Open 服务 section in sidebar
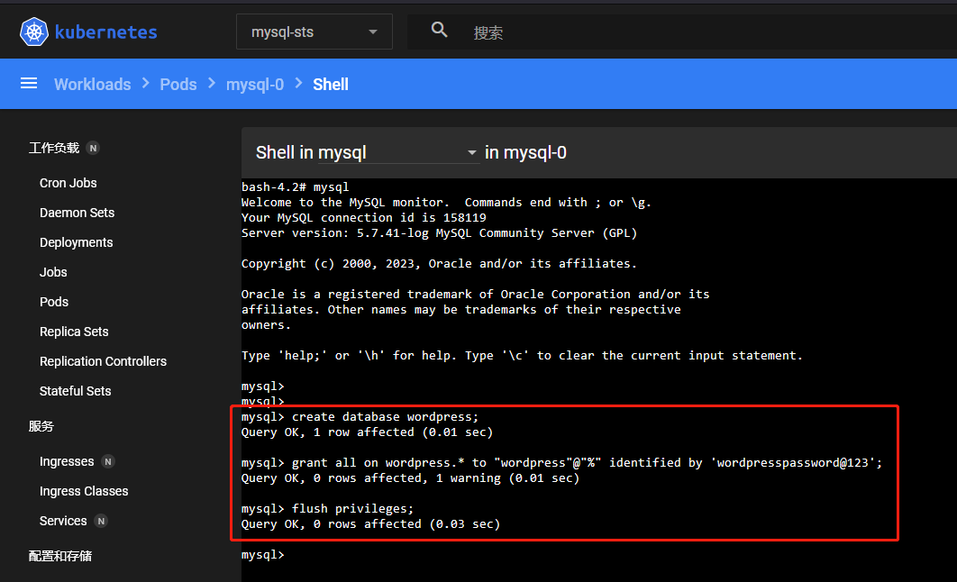This screenshot has width=957, height=582. tap(41, 426)
